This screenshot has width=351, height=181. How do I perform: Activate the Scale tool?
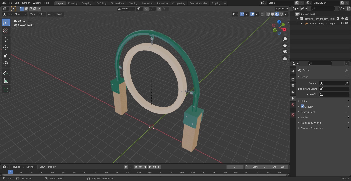pos(6,55)
